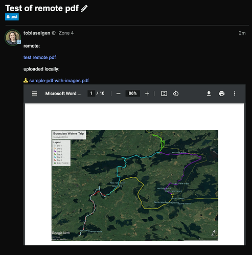
Task: Open tobiaseigen username link
Action: coord(37,33)
